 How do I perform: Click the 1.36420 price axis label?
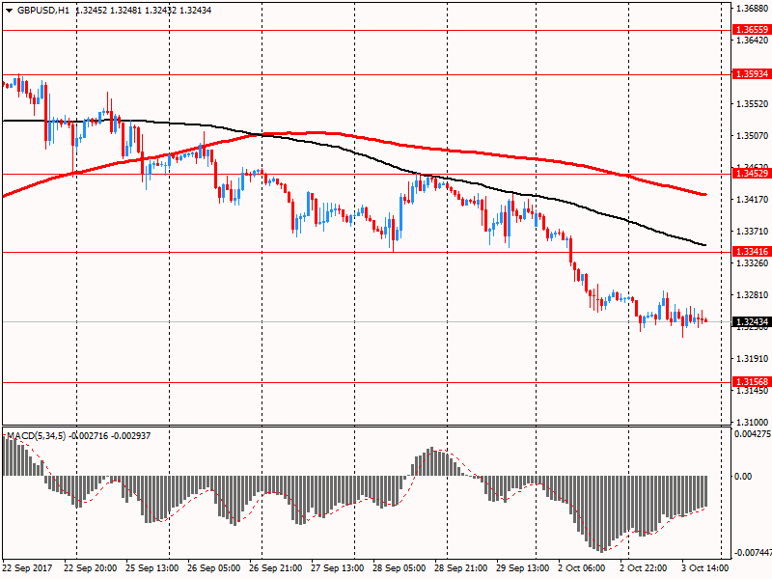point(753,40)
